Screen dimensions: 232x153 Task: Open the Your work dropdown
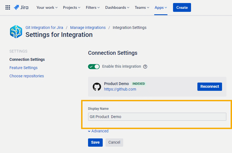47,7
